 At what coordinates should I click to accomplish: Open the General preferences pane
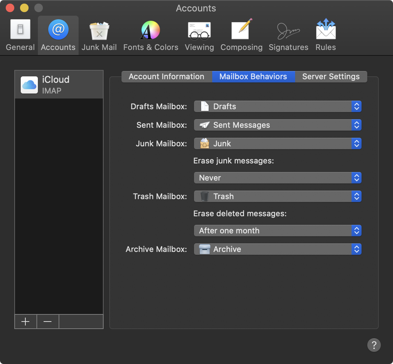[x=20, y=35]
